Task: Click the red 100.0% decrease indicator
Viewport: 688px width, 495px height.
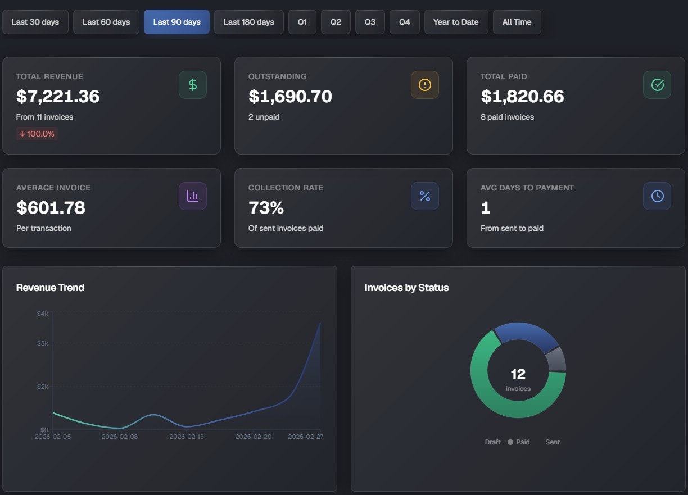Action: [37, 134]
